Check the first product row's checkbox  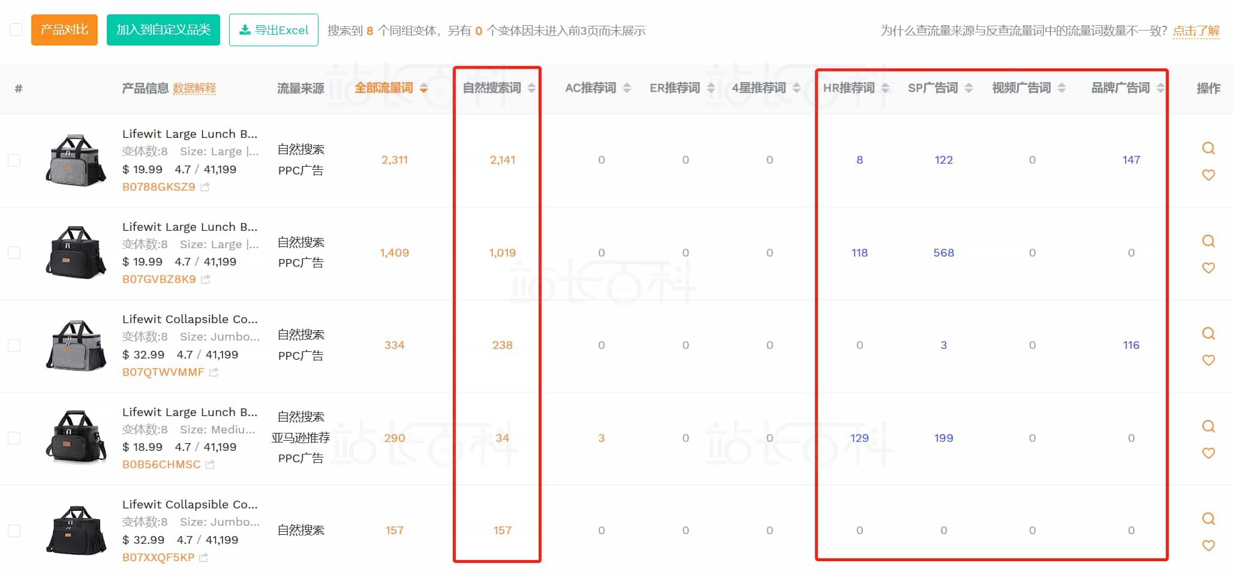tap(14, 160)
